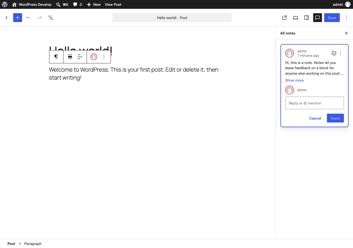Select Paragraph in the bottom breadcrumb

click(x=33, y=244)
